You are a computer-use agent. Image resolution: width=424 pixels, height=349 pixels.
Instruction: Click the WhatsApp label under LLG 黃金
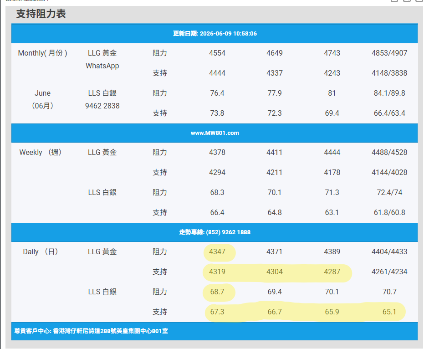102,66
